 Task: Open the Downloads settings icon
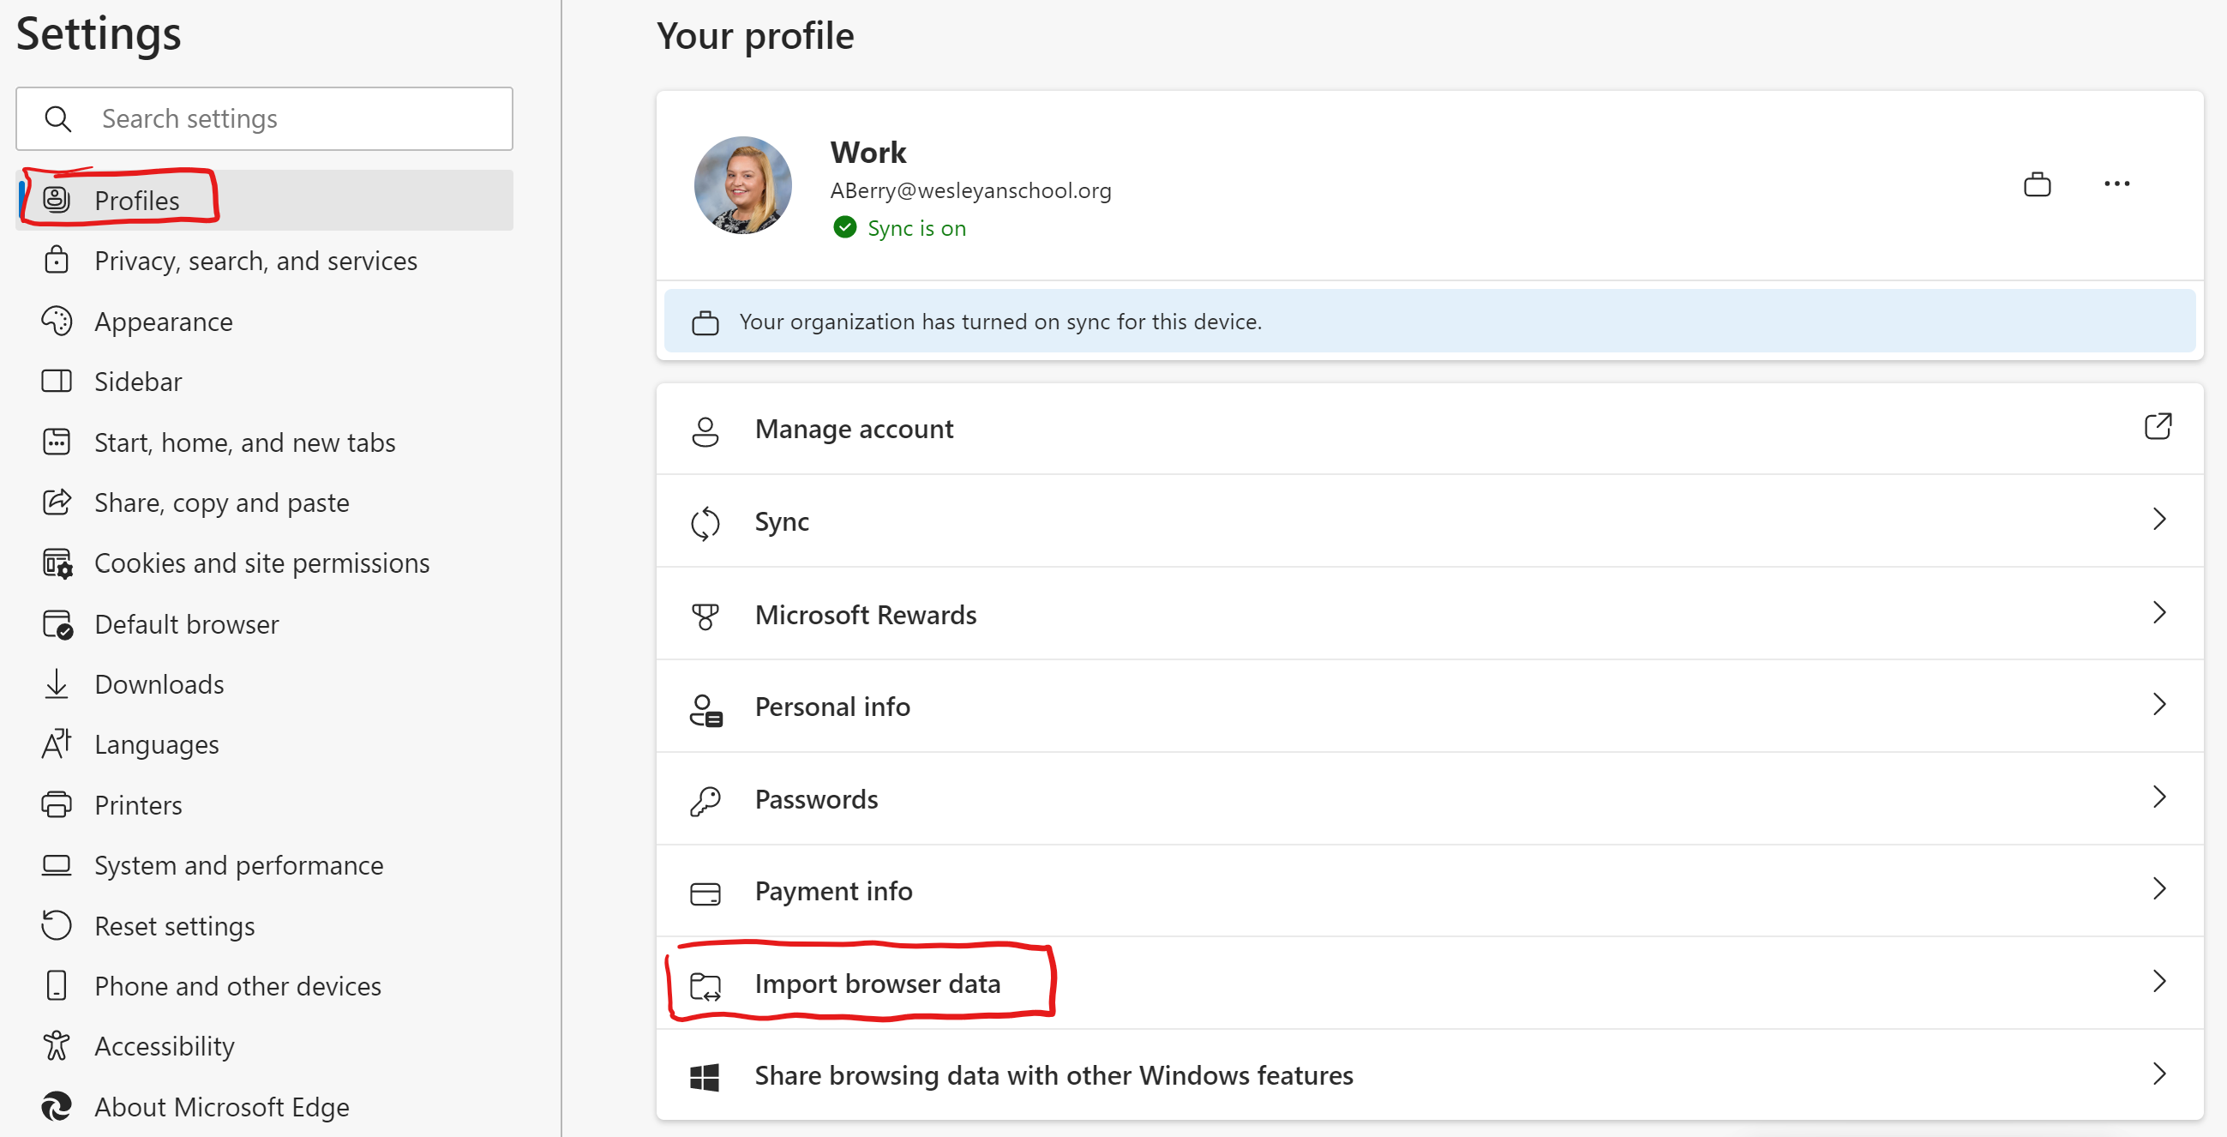[x=57, y=684]
